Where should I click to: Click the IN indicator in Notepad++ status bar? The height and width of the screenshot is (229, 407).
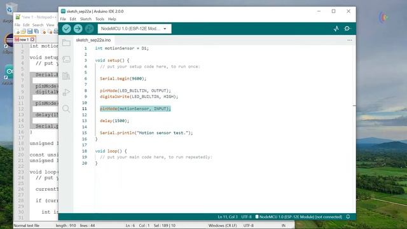coord(284,225)
